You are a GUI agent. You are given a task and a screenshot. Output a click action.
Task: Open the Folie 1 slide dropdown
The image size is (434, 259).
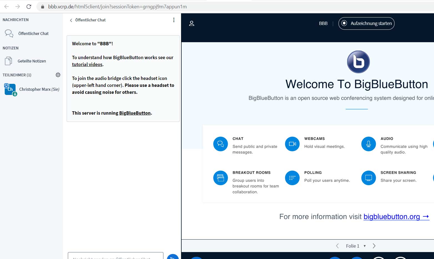(x=356, y=246)
